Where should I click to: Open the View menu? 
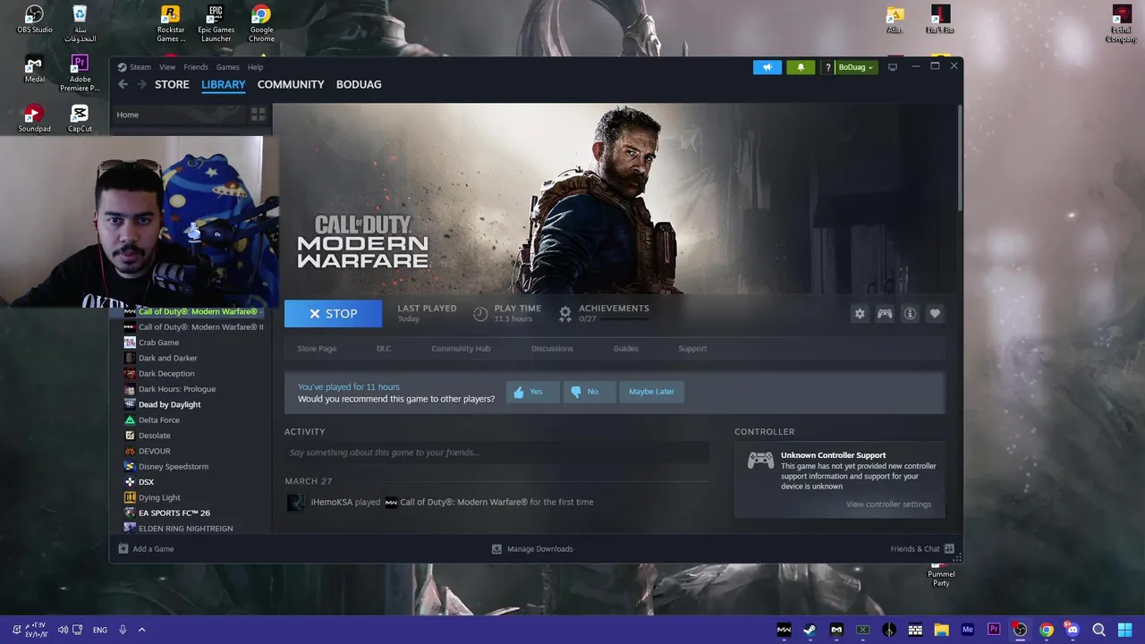pyautogui.click(x=167, y=67)
